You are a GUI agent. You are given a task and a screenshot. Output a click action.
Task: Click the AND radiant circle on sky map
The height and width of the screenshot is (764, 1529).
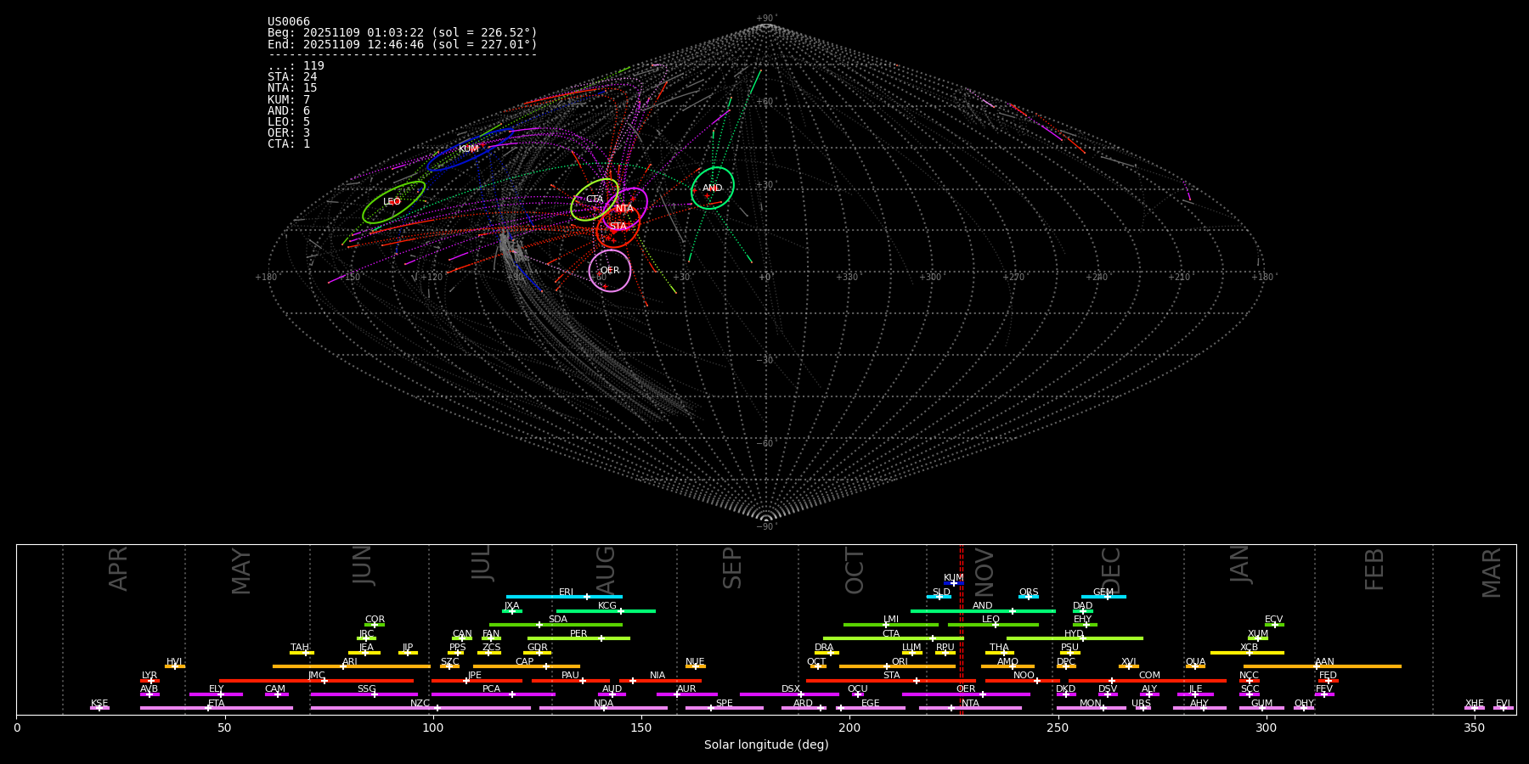coord(713,188)
